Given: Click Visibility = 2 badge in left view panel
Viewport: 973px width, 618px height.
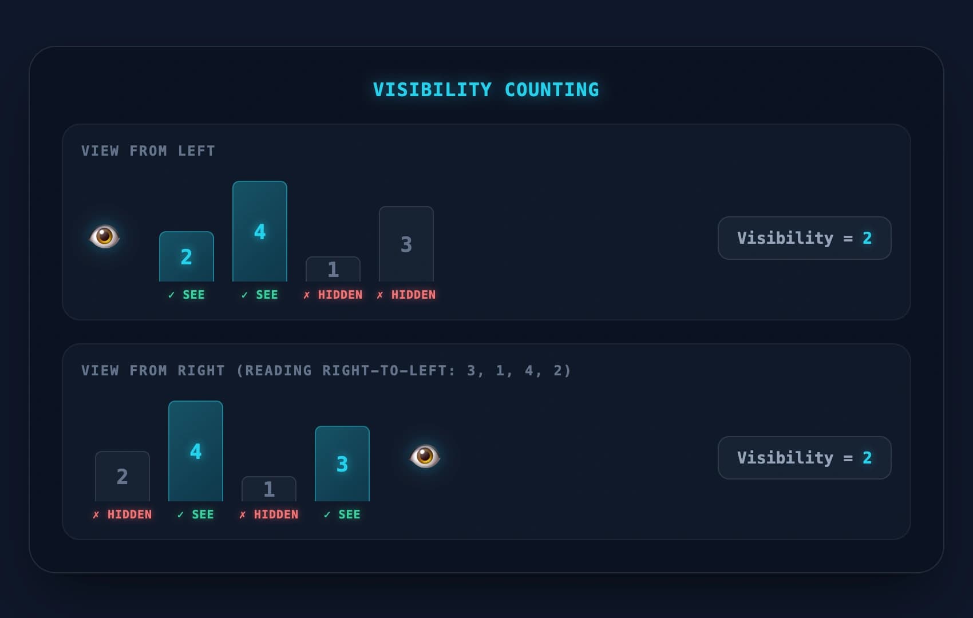Looking at the screenshot, I should point(804,238).
